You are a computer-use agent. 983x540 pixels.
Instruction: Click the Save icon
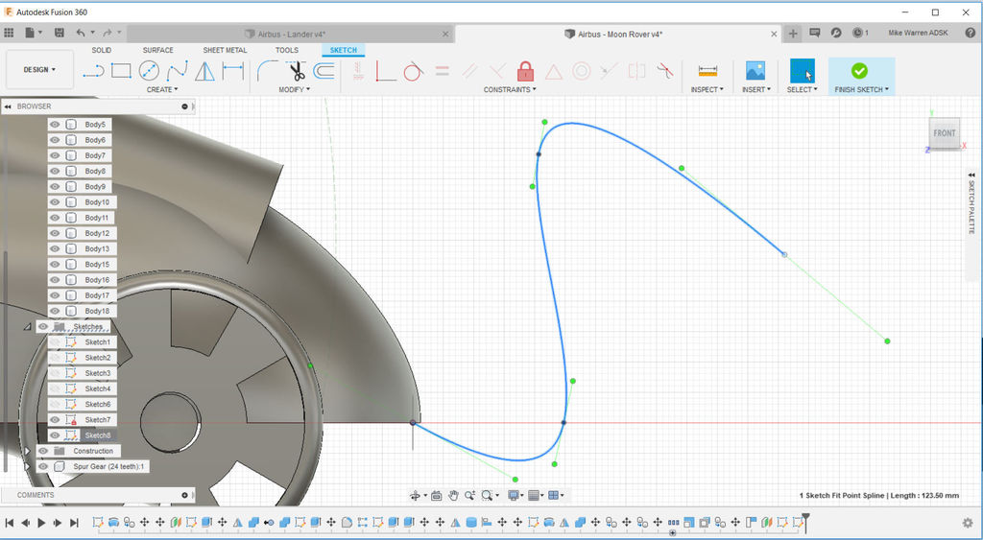[x=59, y=33]
